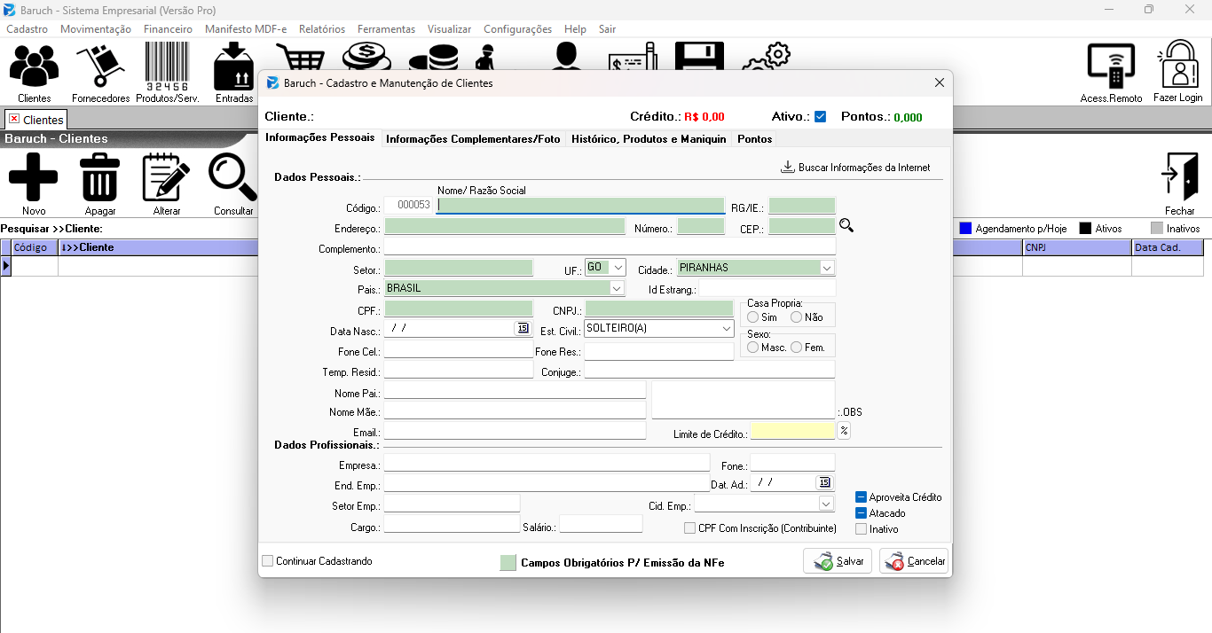The width and height of the screenshot is (1212, 633).
Task: Open the Fornecedores toolbar icon
Action: 100,74
